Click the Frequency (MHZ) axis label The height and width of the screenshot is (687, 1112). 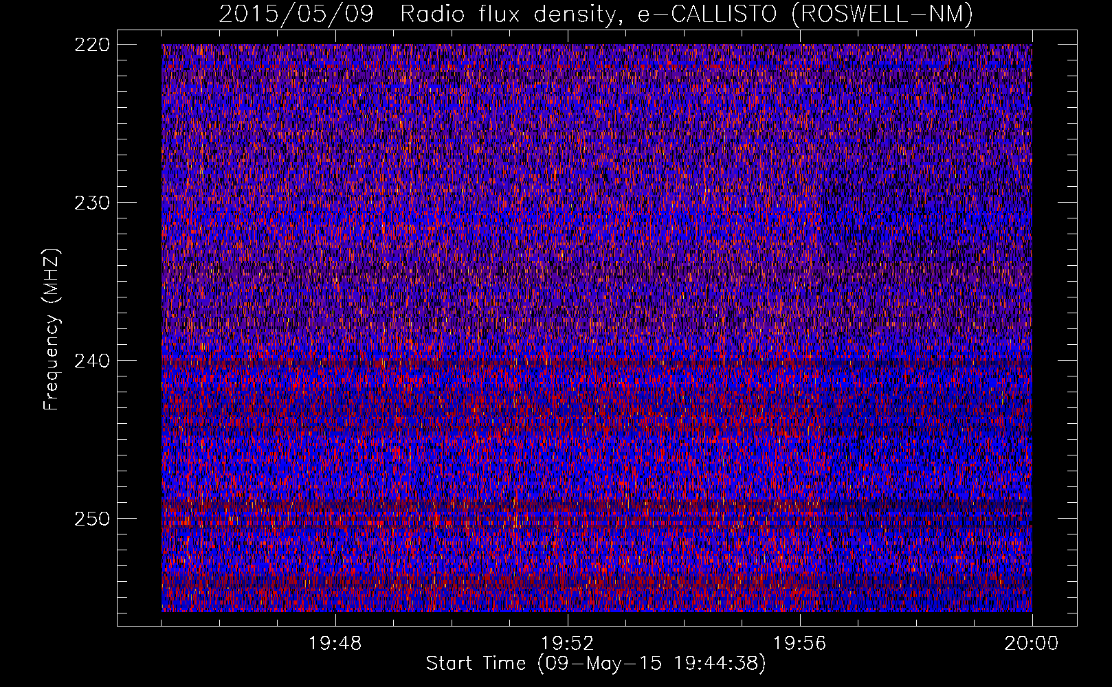pyautogui.click(x=52, y=330)
